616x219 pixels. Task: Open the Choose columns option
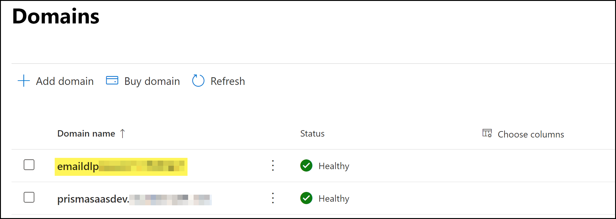[531, 134]
